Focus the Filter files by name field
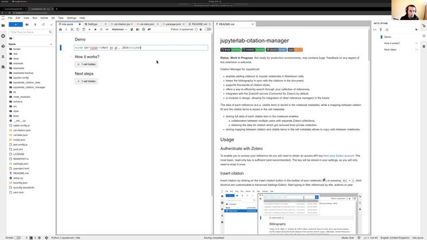This screenshot has height=240, width=427. pyautogui.click(x=31, y=32)
